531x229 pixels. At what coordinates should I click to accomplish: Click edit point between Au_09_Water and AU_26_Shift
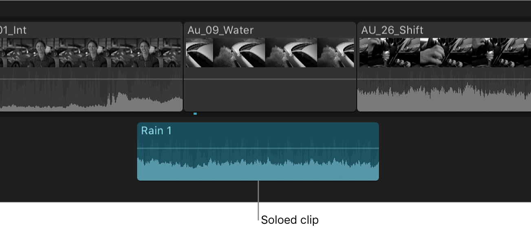[357, 67]
